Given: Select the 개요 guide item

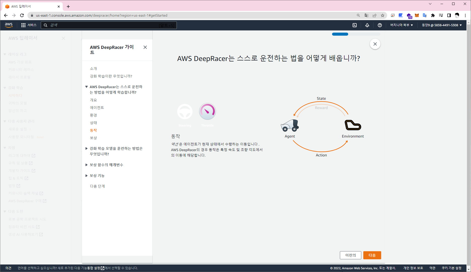Looking at the screenshot, I should (x=93, y=100).
